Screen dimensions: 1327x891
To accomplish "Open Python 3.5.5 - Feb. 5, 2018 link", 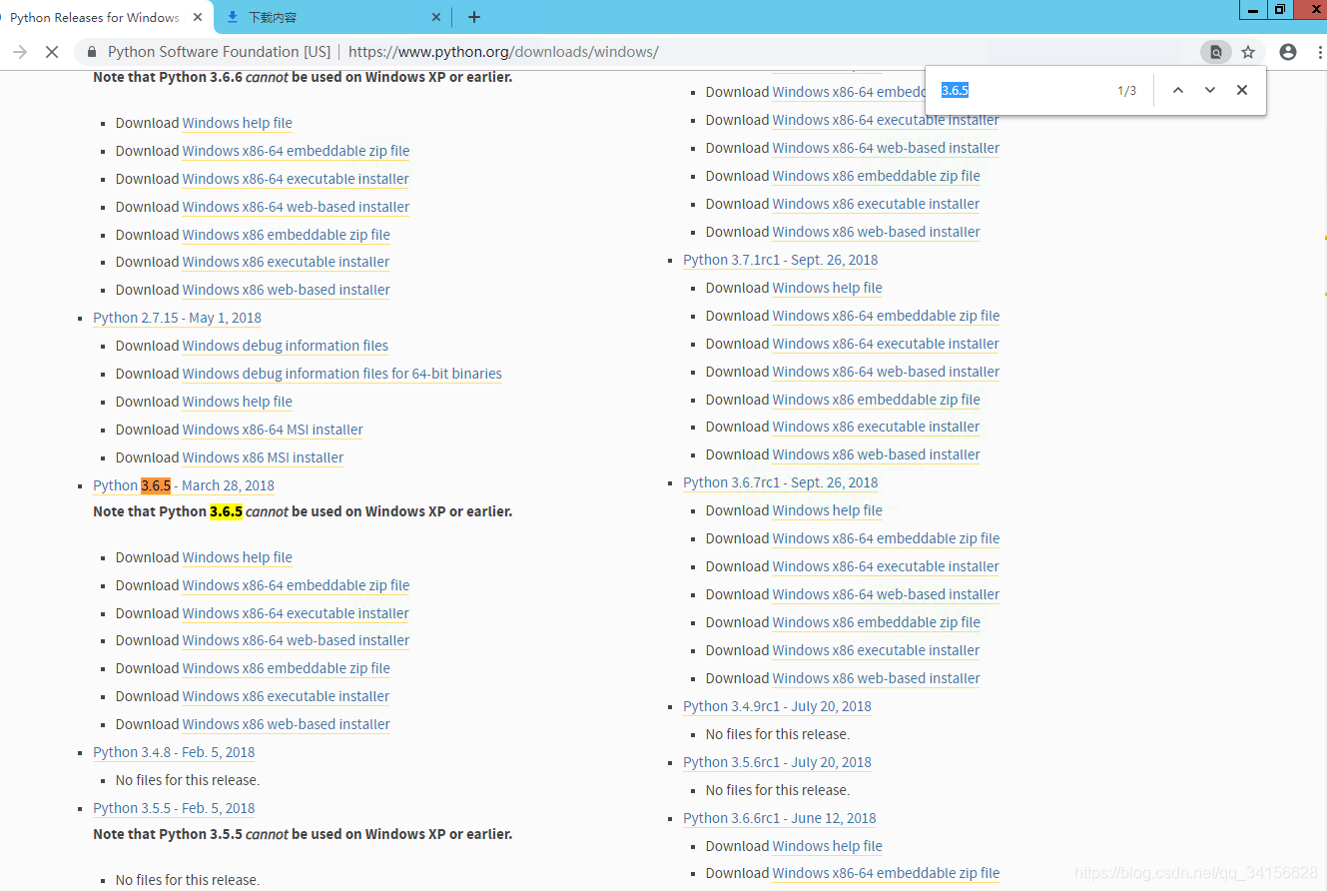I will tap(174, 808).
